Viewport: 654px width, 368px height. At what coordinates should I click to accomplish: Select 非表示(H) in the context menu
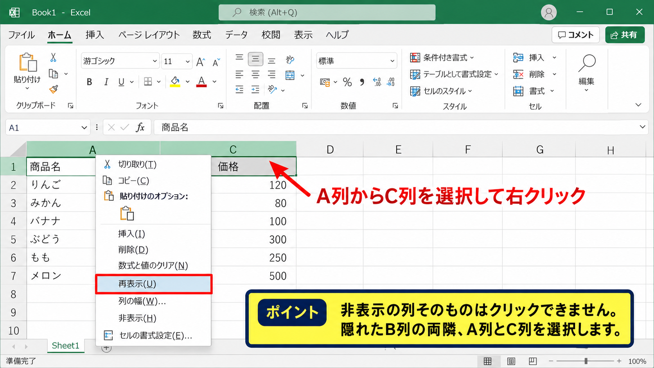pos(154,318)
